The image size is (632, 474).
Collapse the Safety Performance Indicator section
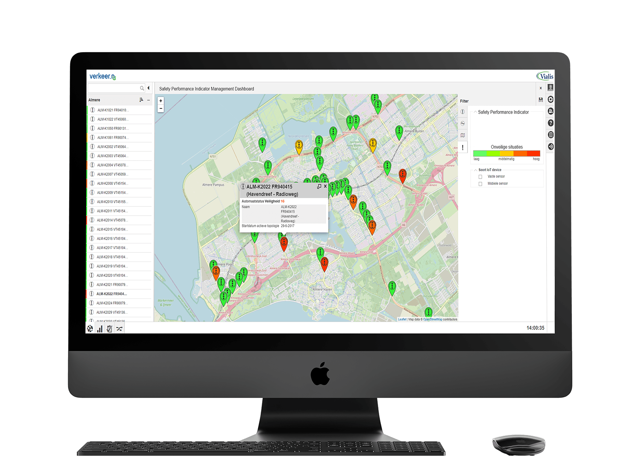tap(475, 112)
